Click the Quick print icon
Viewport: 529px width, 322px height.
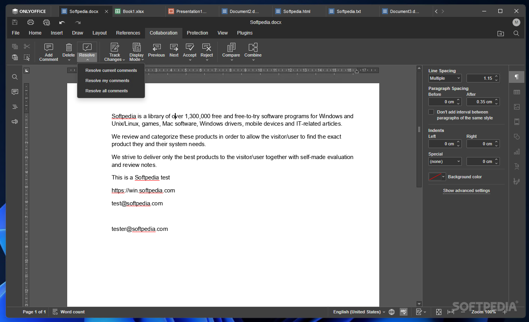pos(46,22)
